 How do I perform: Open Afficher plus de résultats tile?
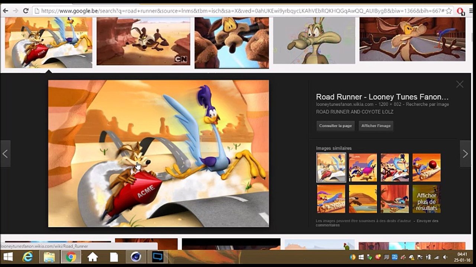point(426,199)
